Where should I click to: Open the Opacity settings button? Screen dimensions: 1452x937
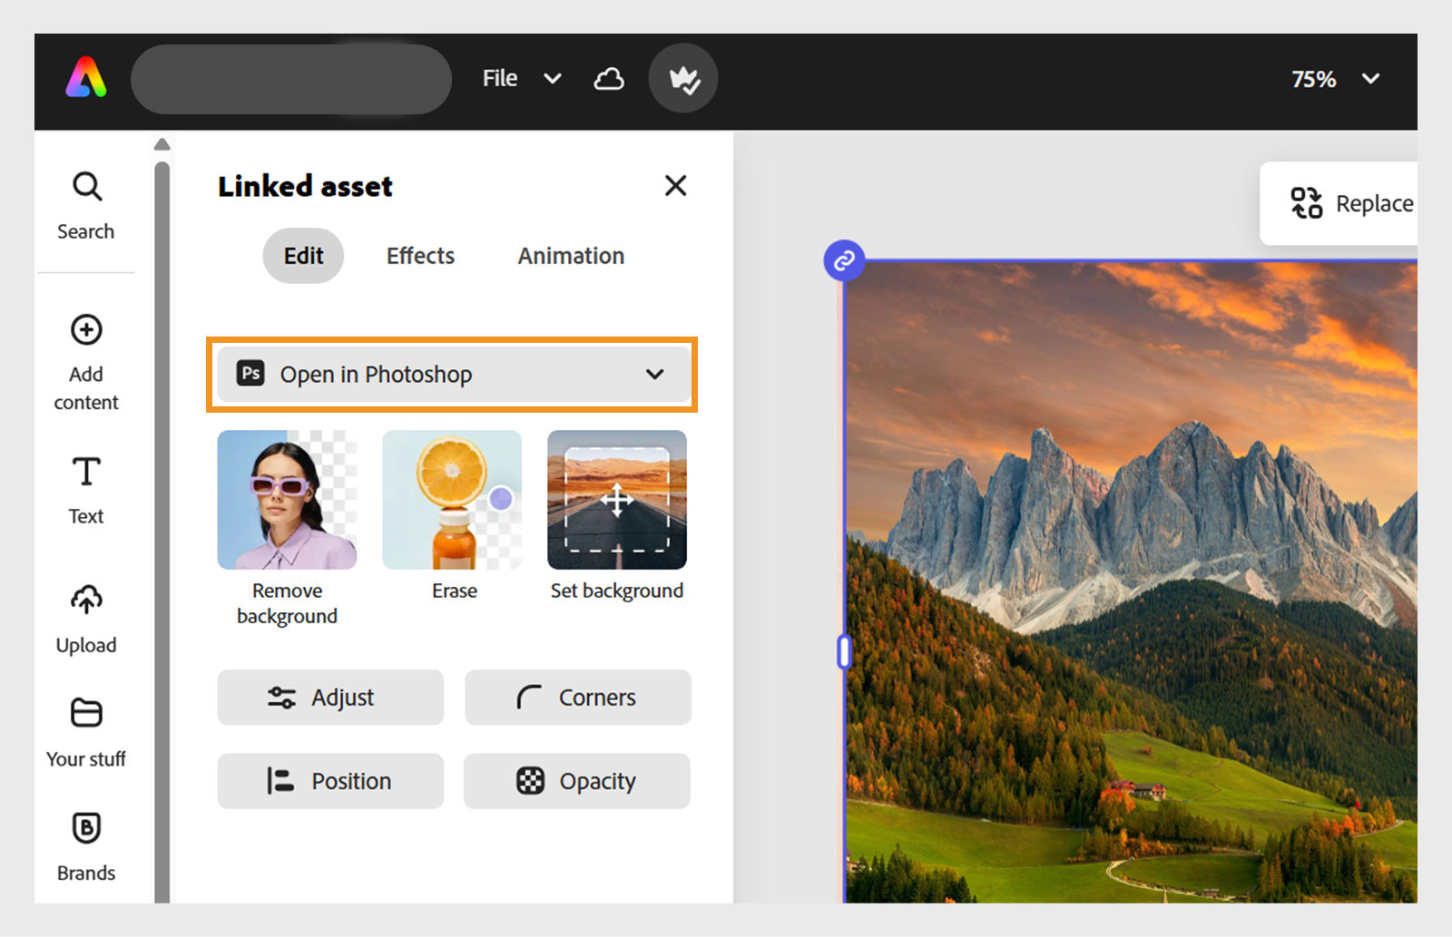(x=577, y=781)
